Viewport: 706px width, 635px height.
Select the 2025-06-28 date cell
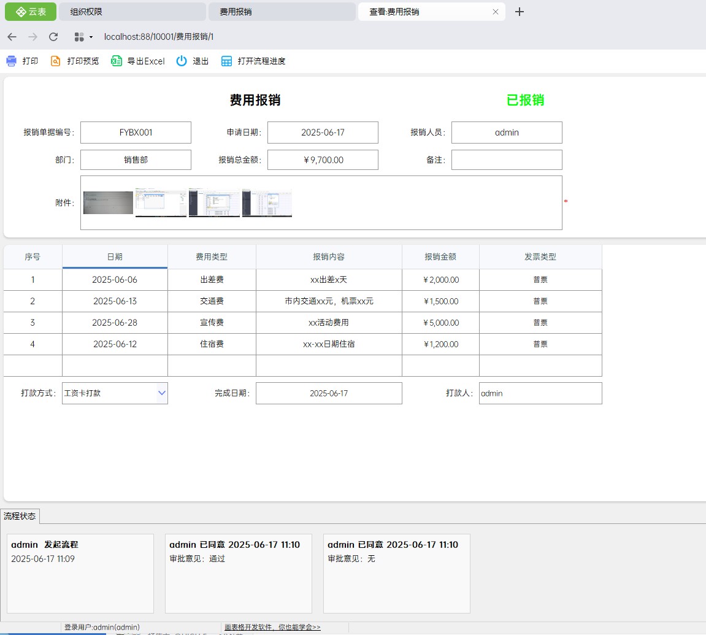click(115, 323)
